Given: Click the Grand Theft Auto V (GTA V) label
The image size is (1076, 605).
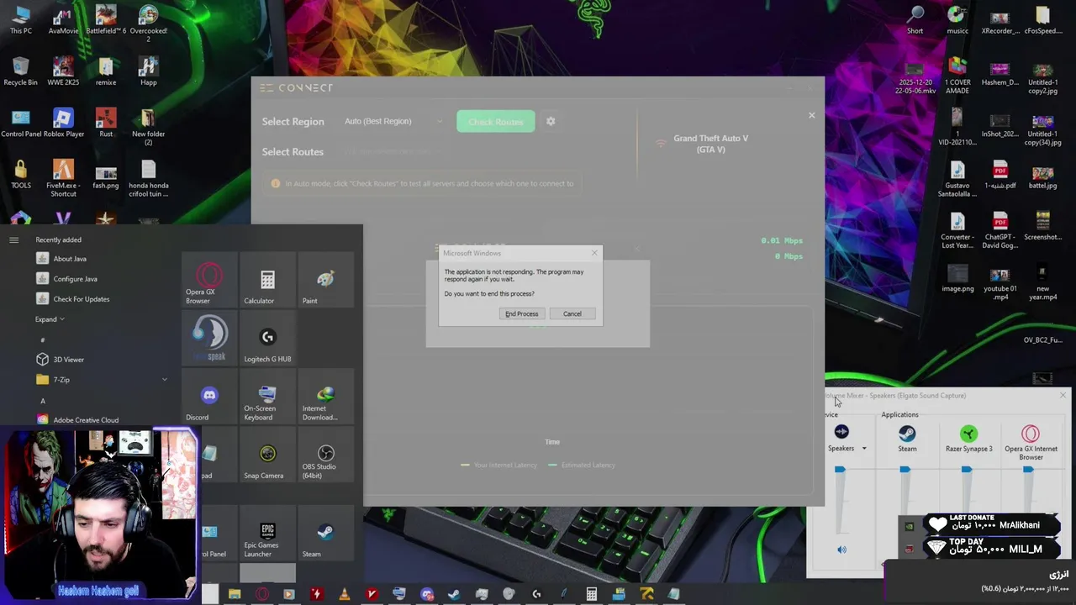Looking at the screenshot, I should pyautogui.click(x=710, y=144).
